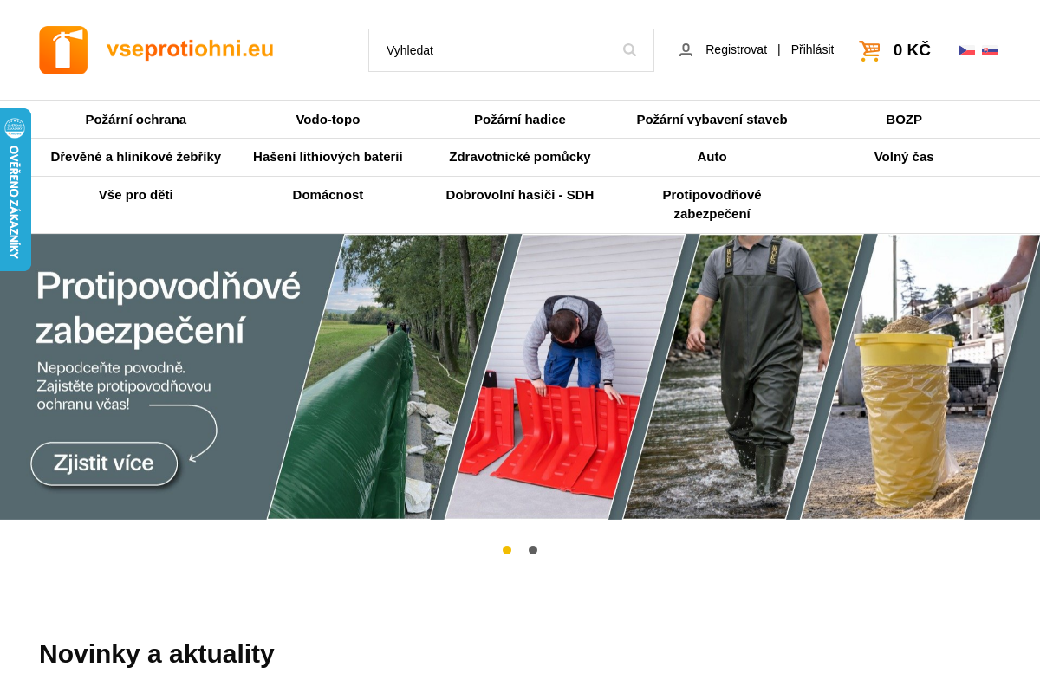Click the orange fire extinguisher logo icon

pyautogui.click(x=63, y=50)
